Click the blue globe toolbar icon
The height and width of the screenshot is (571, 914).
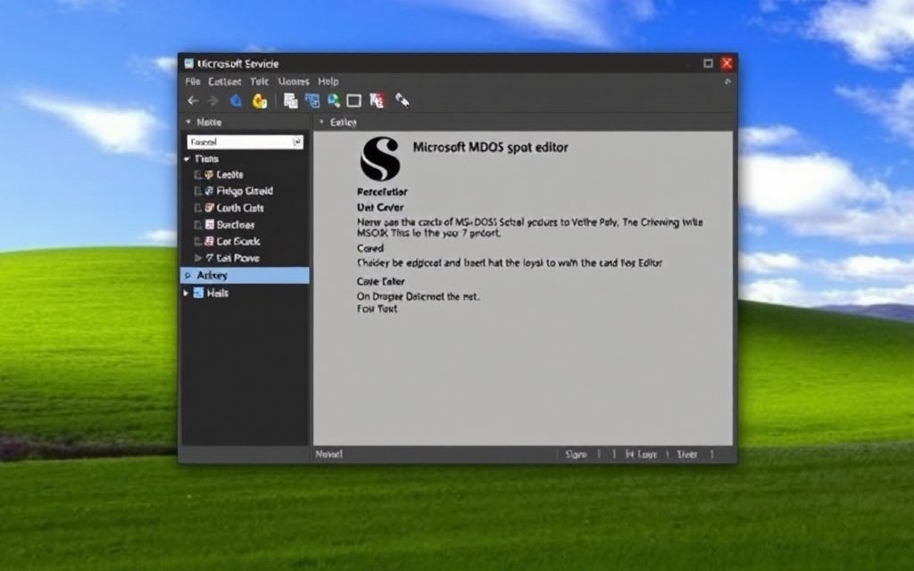coord(236,101)
